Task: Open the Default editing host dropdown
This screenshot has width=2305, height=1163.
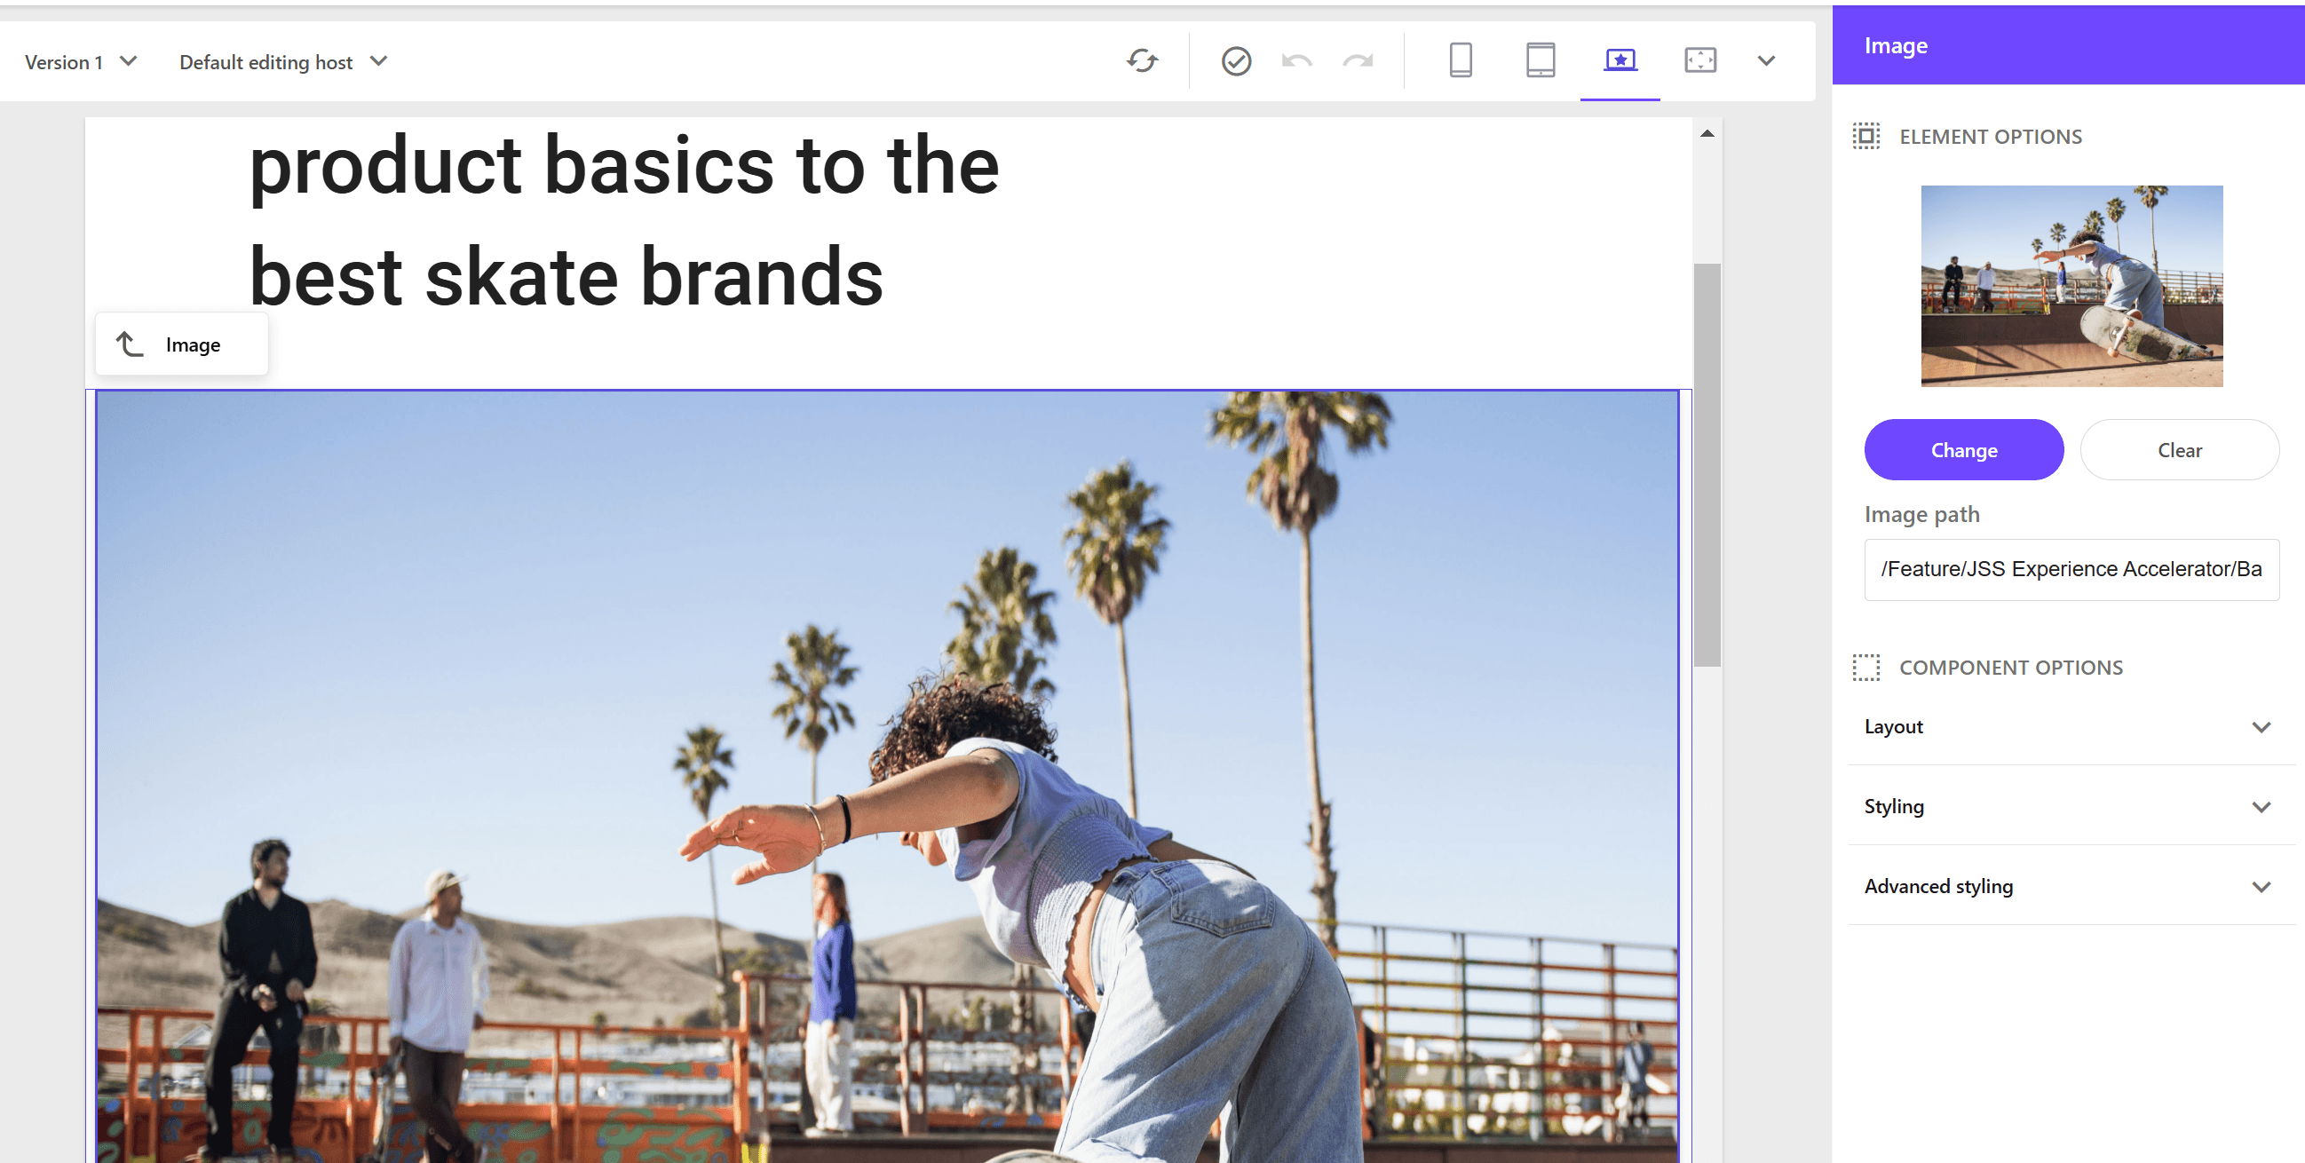Action: 282,62
